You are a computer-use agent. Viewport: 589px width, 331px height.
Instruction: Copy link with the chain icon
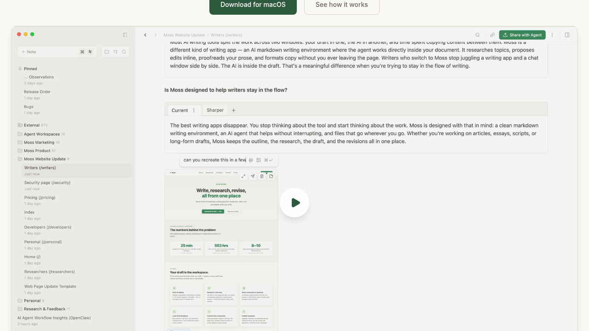(x=492, y=35)
